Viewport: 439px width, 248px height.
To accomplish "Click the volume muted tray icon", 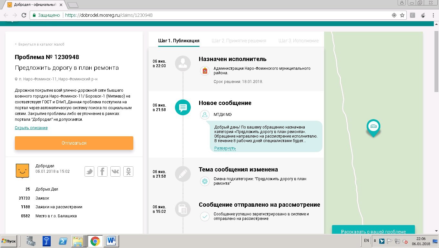I will coord(405,241).
